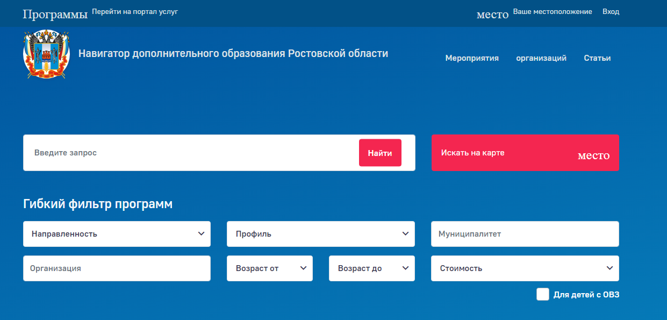Viewport: 667px width, 320px height.
Task: Go to the 'организаций' menu item
Action: (x=541, y=58)
